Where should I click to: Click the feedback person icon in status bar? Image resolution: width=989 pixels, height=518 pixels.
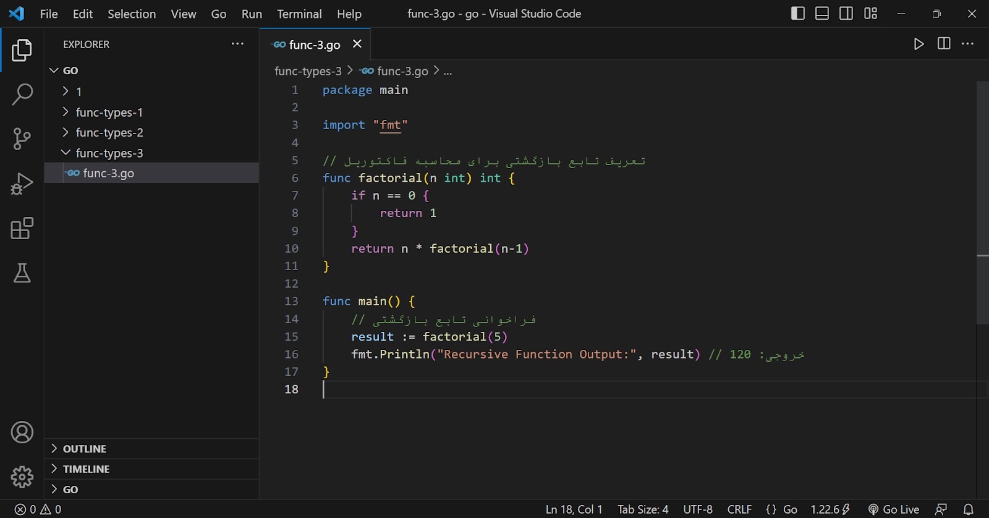(941, 509)
